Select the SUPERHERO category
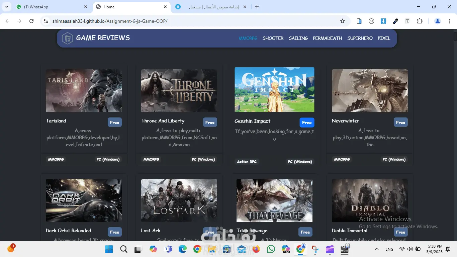 click(x=360, y=38)
